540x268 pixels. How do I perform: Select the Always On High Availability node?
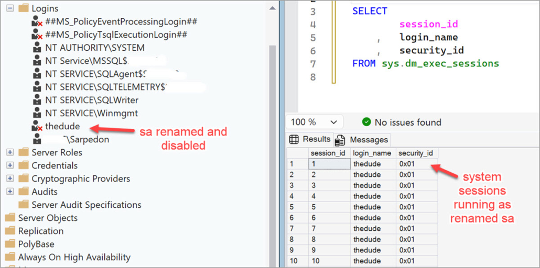point(74,257)
